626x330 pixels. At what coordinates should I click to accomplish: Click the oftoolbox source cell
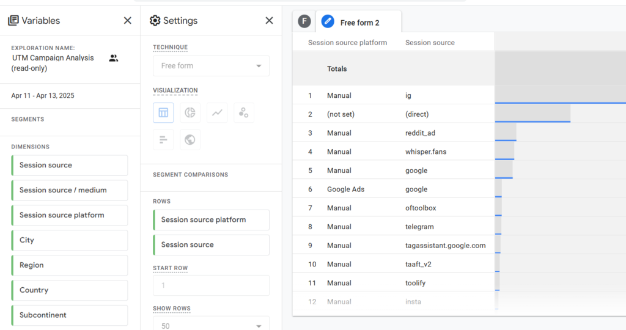click(421, 208)
